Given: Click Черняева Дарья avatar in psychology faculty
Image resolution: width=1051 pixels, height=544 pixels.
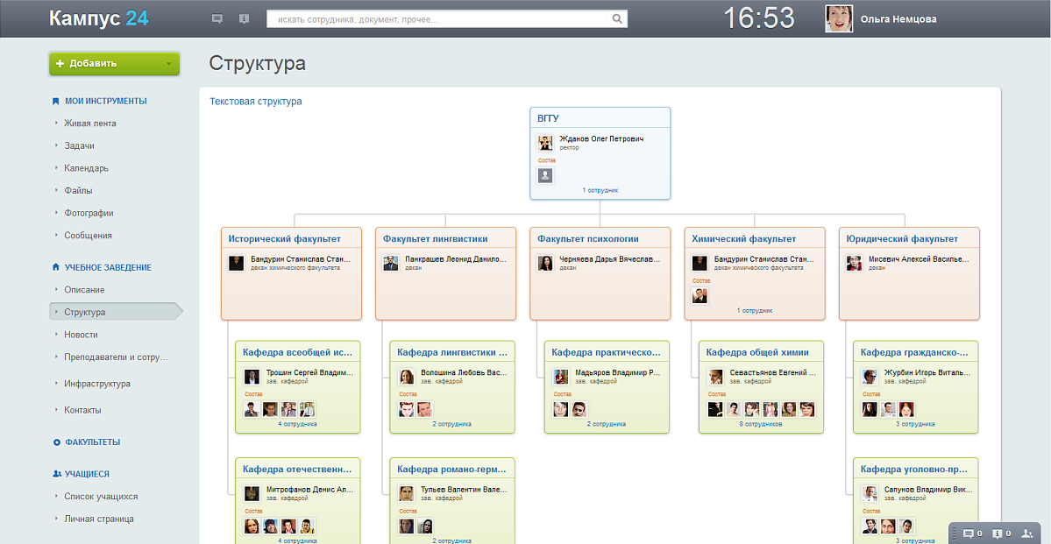Looking at the screenshot, I should click(x=545, y=264).
